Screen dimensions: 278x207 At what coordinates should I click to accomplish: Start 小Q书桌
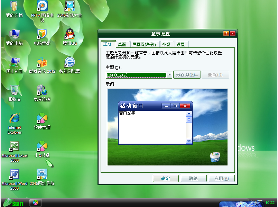(41, 146)
